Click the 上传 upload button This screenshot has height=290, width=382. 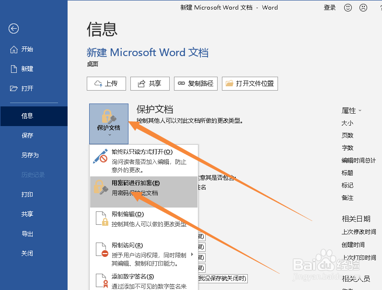coord(106,83)
